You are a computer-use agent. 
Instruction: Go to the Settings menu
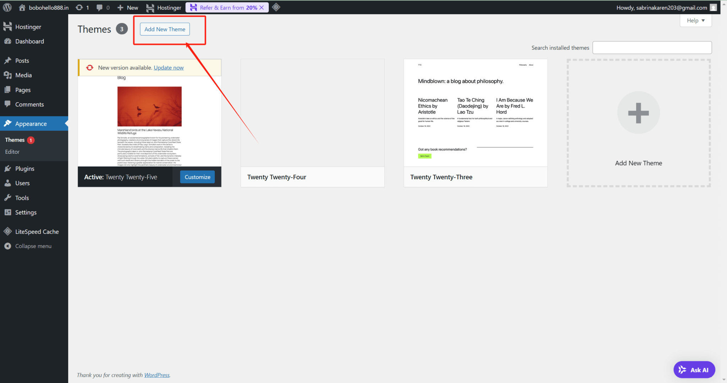coord(26,212)
